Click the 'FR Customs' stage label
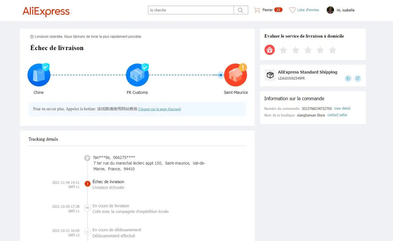The image size is (393, 241). click(x=137, y=92)
